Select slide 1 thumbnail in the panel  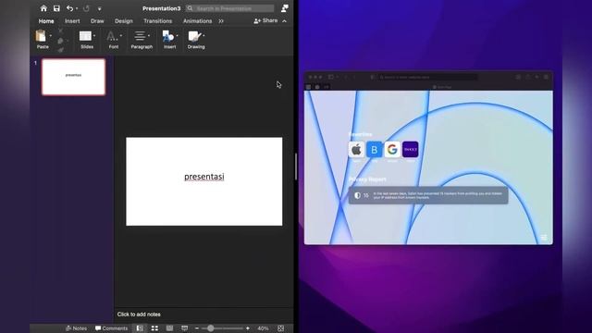click(74, 77)
